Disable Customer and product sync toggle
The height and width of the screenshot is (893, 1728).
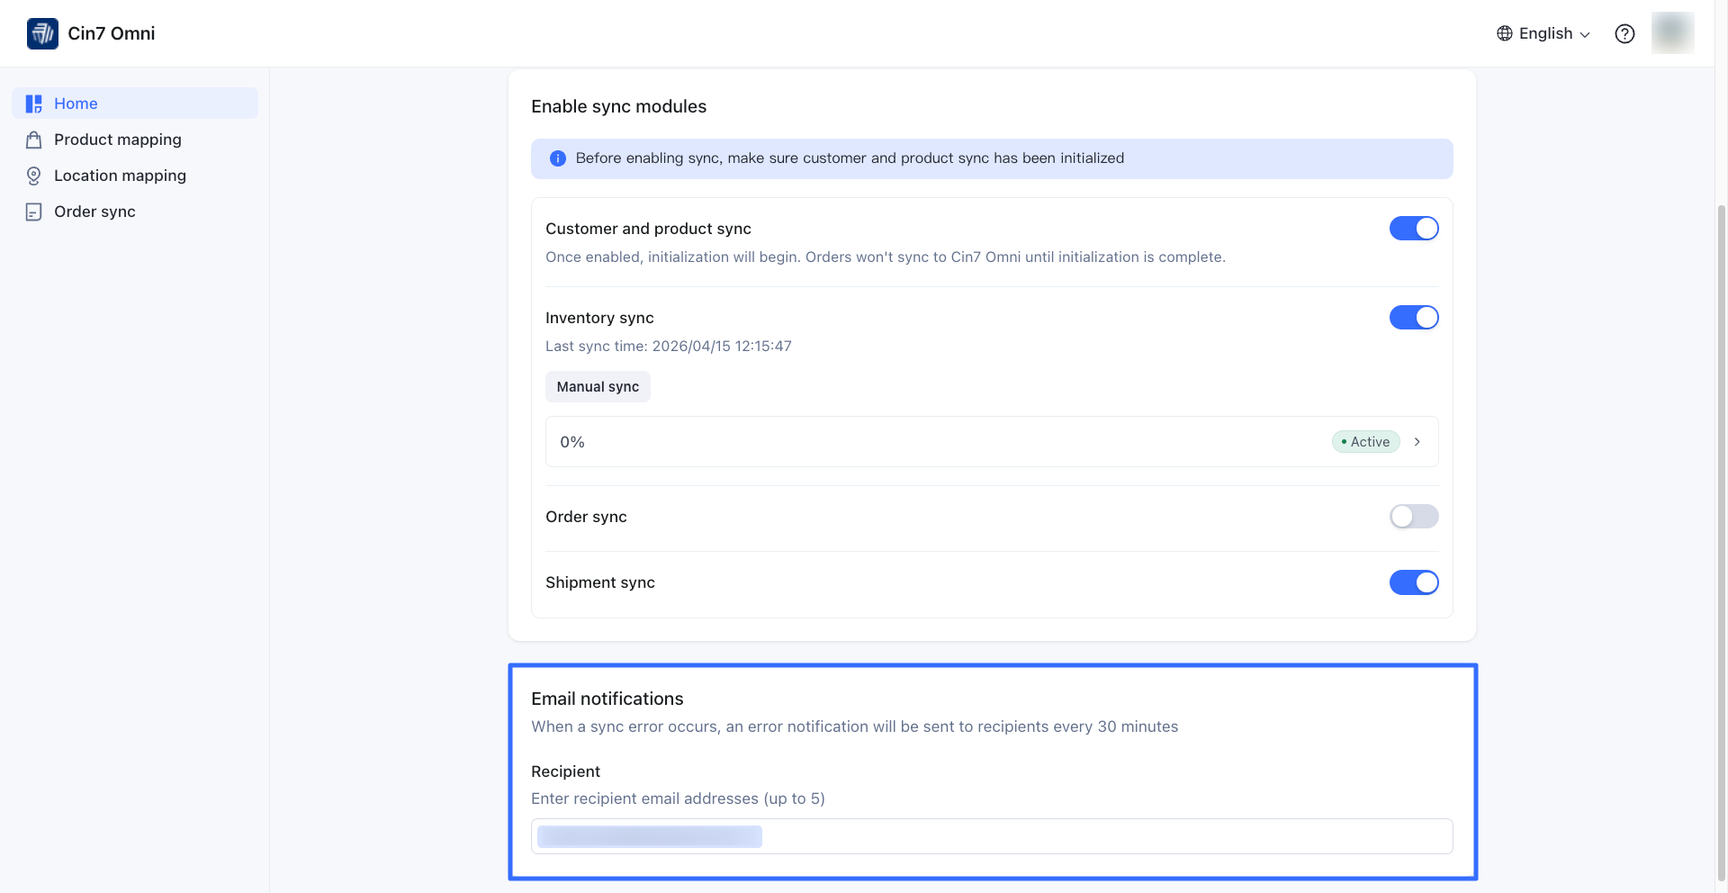pos(1414,229)
